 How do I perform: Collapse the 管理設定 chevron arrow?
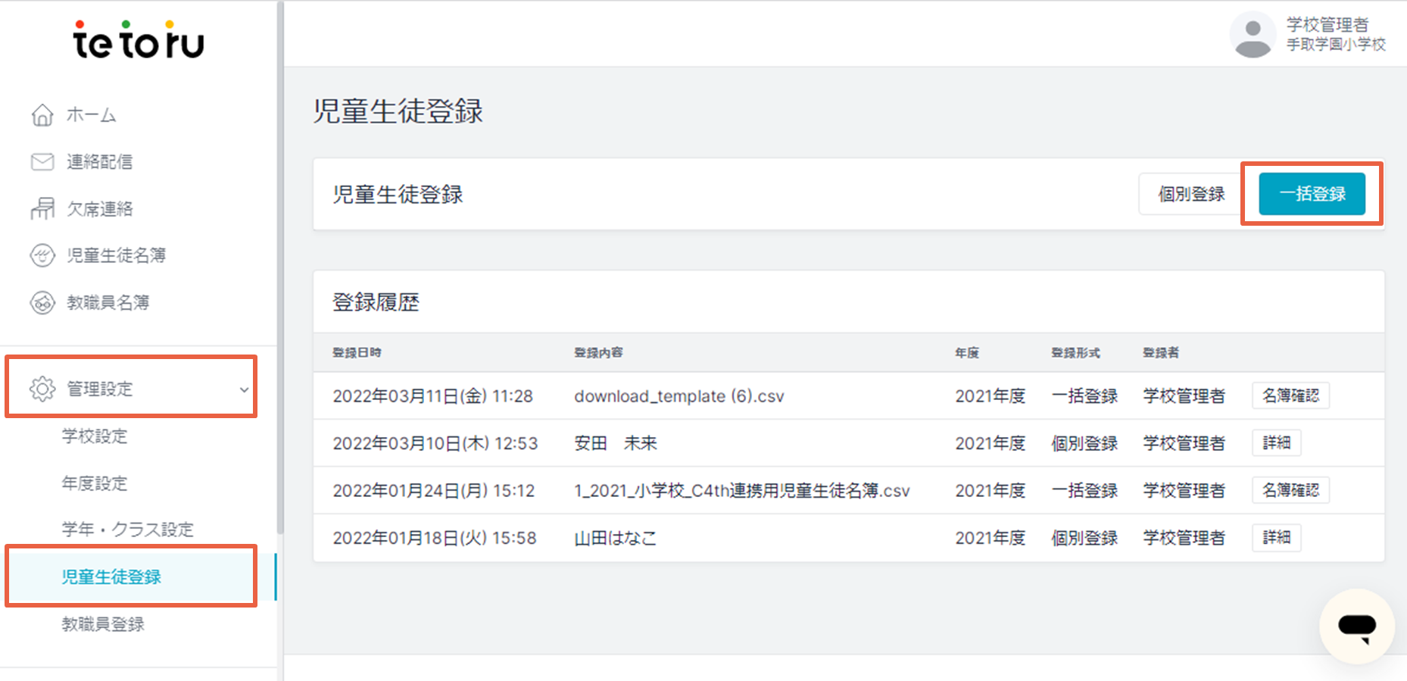[x=244, y=389]
